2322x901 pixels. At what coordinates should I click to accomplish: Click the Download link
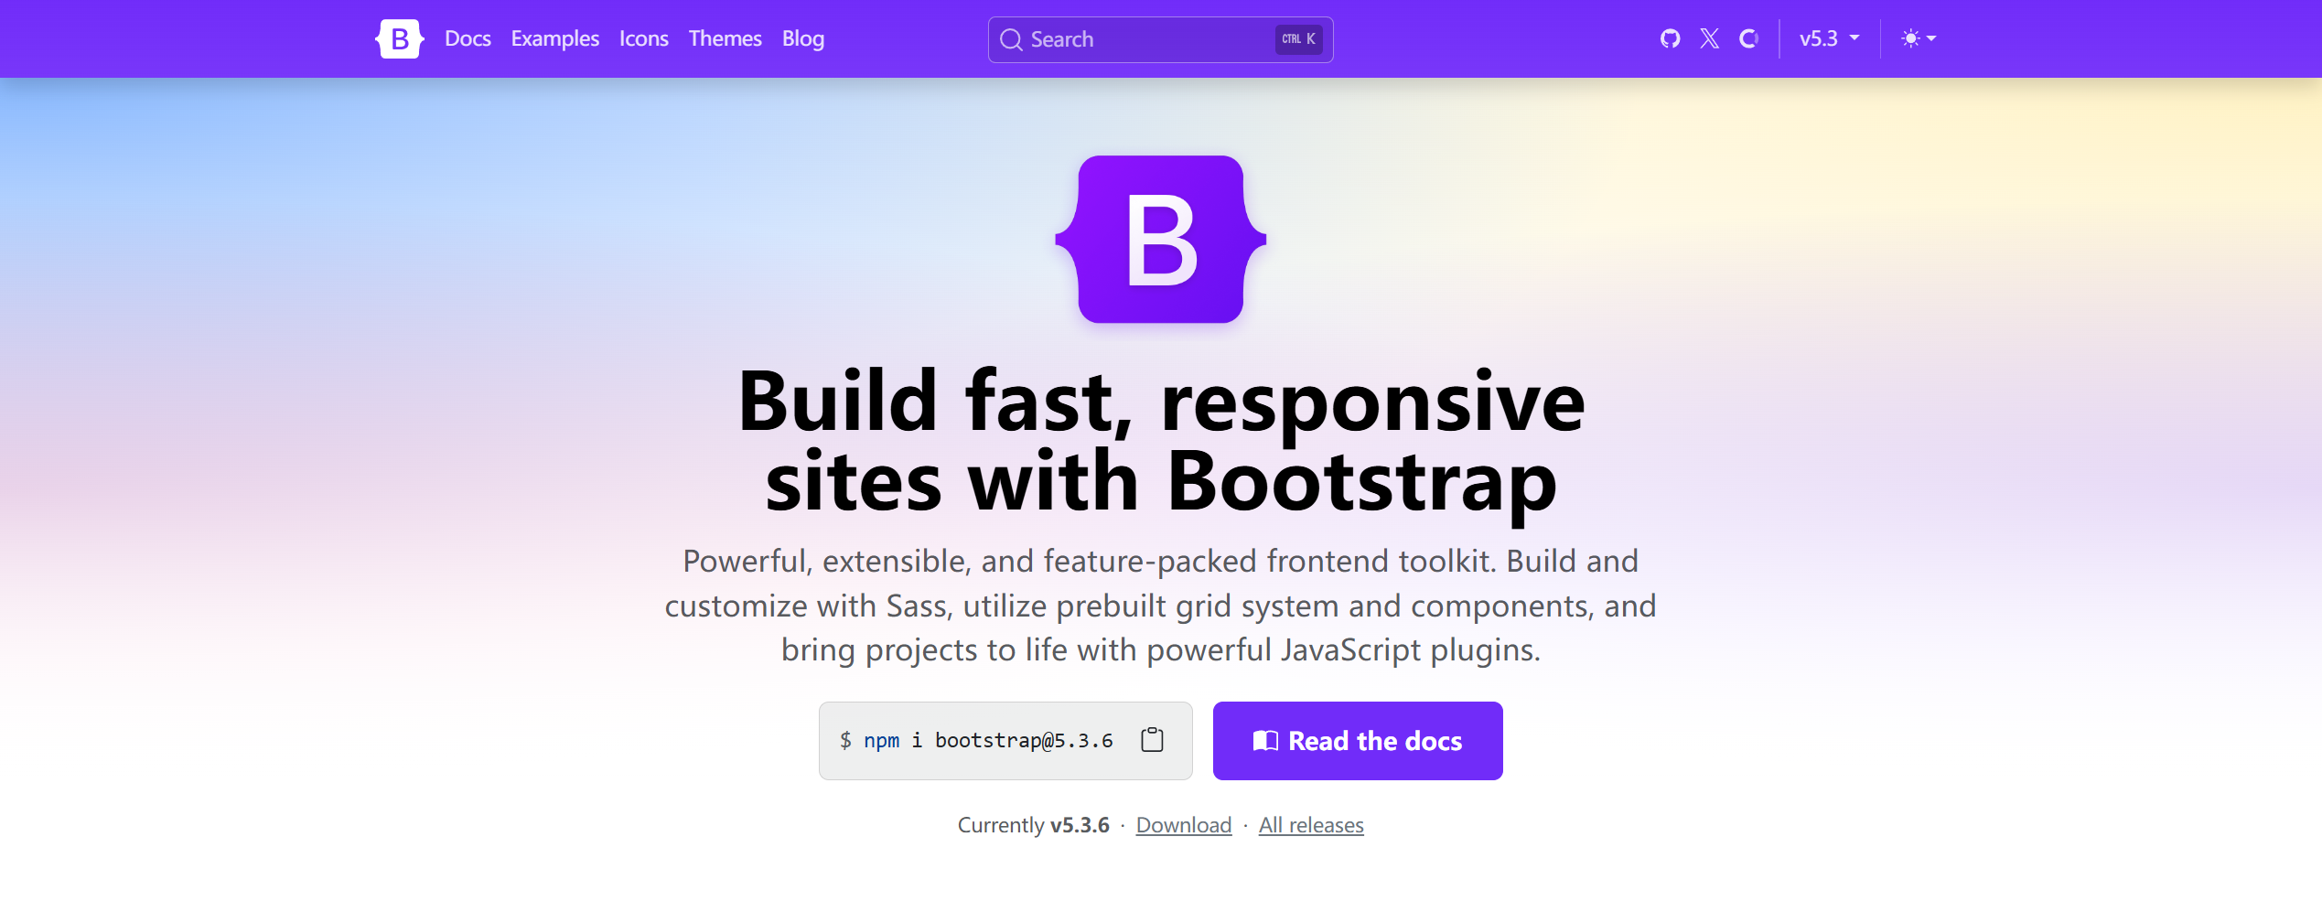(1183, 824)
